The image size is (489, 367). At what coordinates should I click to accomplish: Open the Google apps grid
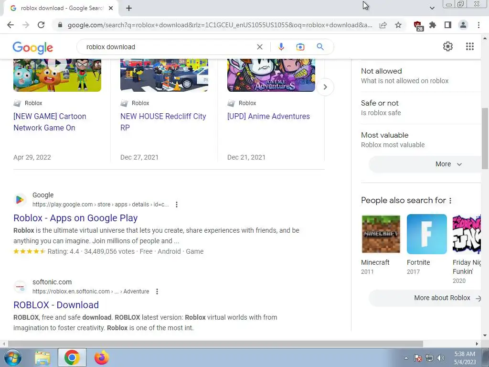click(x=470, y=46)
